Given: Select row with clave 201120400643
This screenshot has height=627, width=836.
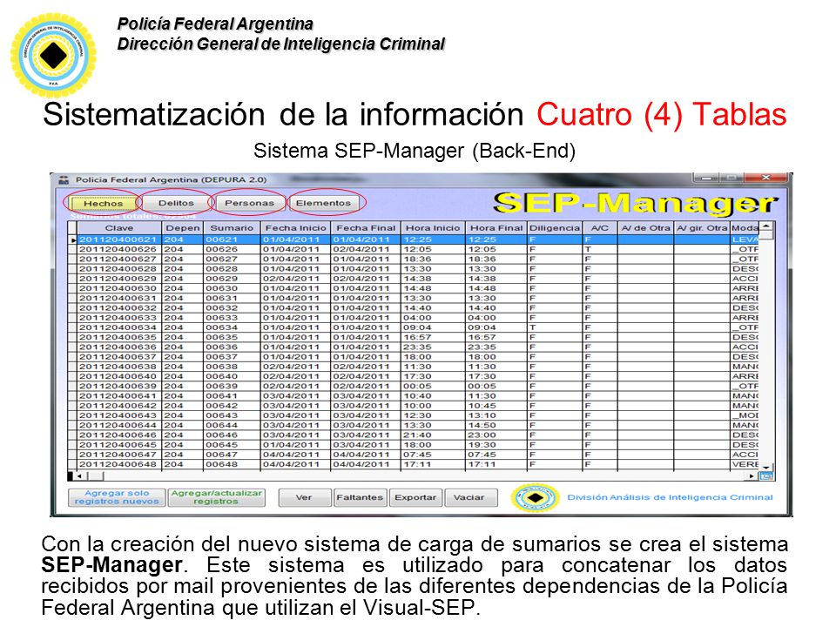Looking at the screenshot, I should [414, 415].
